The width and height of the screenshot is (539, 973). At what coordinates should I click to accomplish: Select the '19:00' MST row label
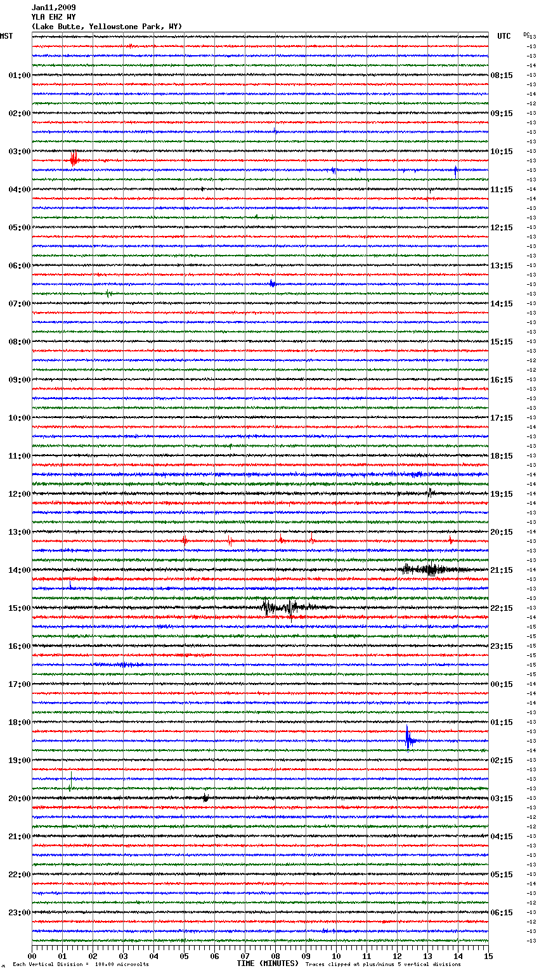point(19,761)
